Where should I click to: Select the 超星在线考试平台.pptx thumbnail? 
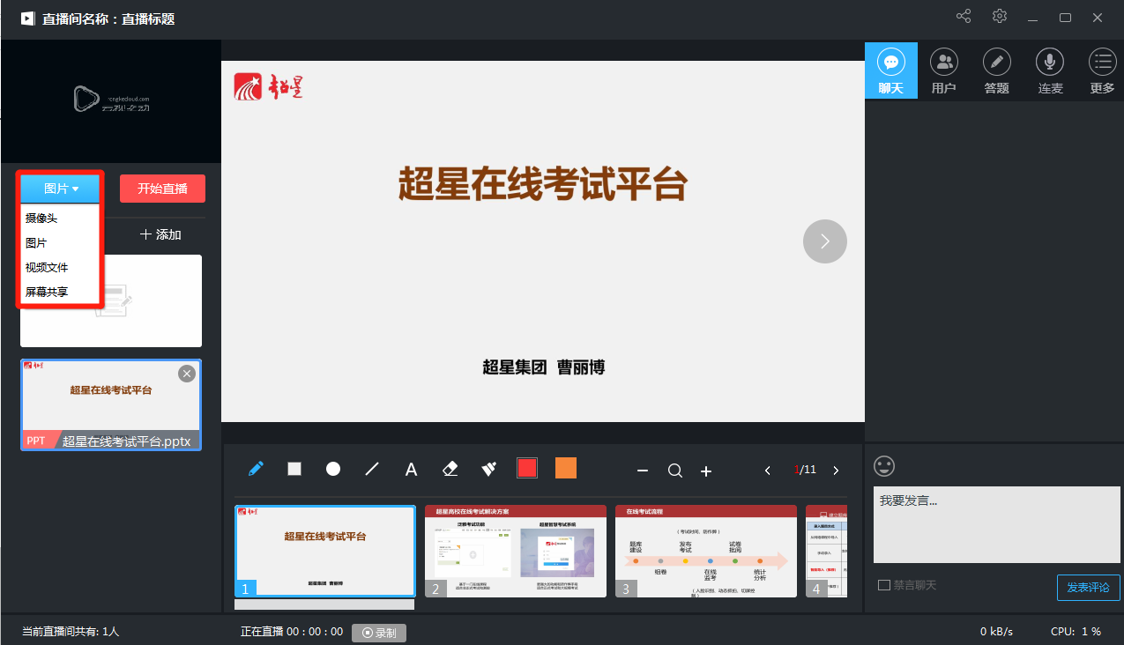coord(111,404)
